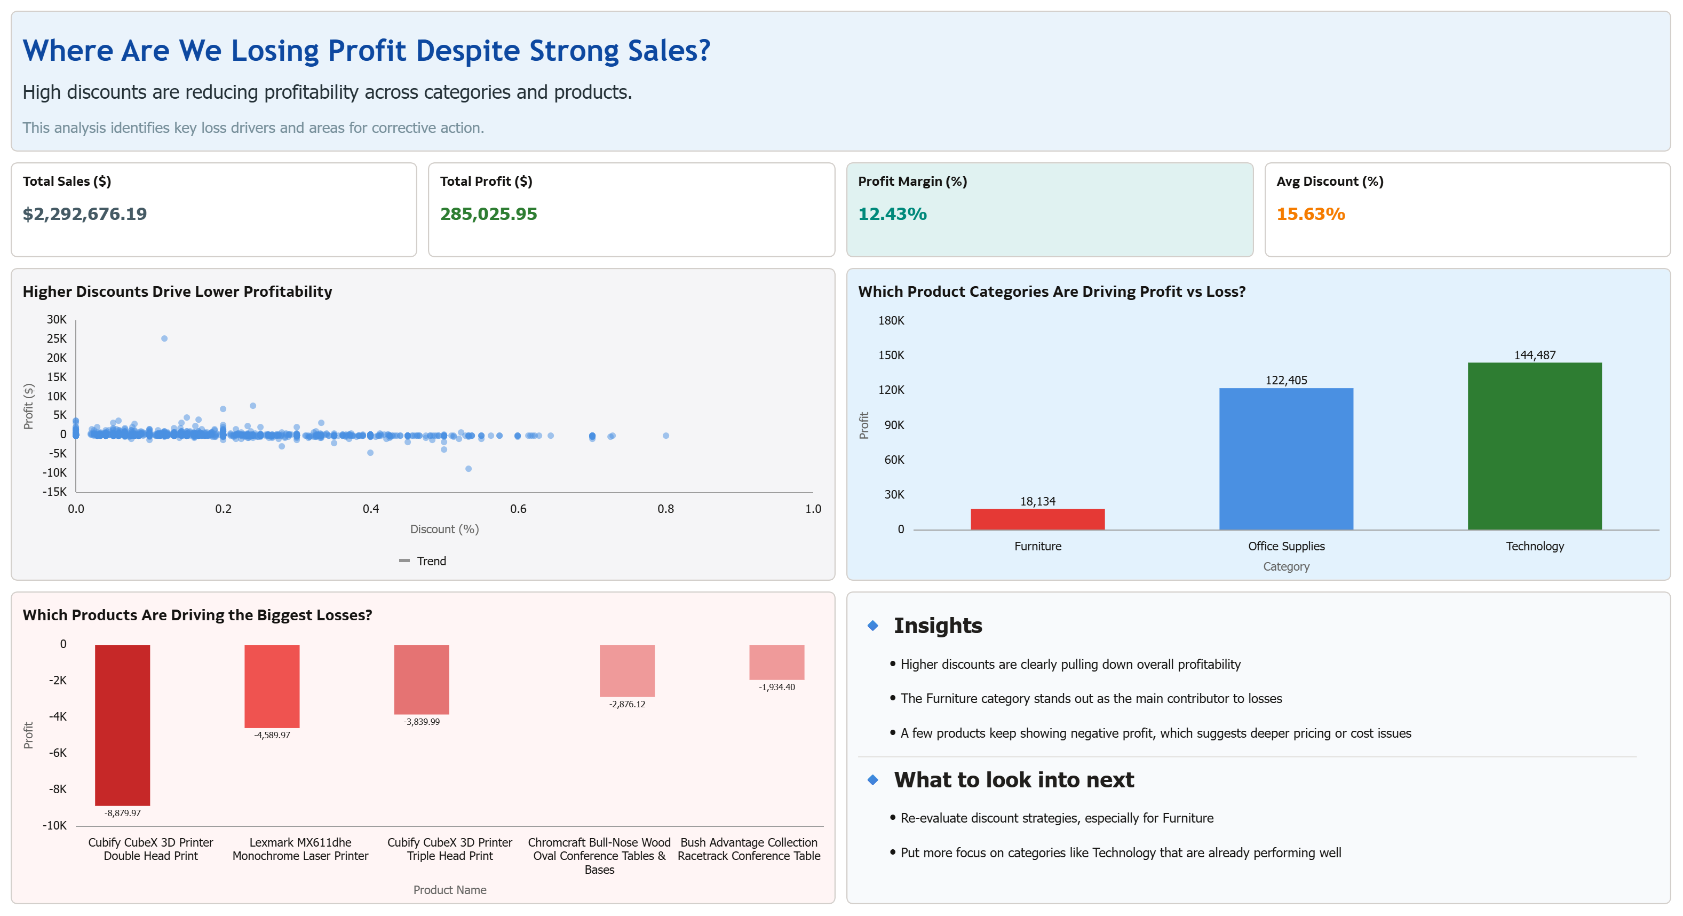The height and width of the screenshot is (916, 1683).
Task: Select the Avg Discount KPI card
Action: click(1467, 209)
